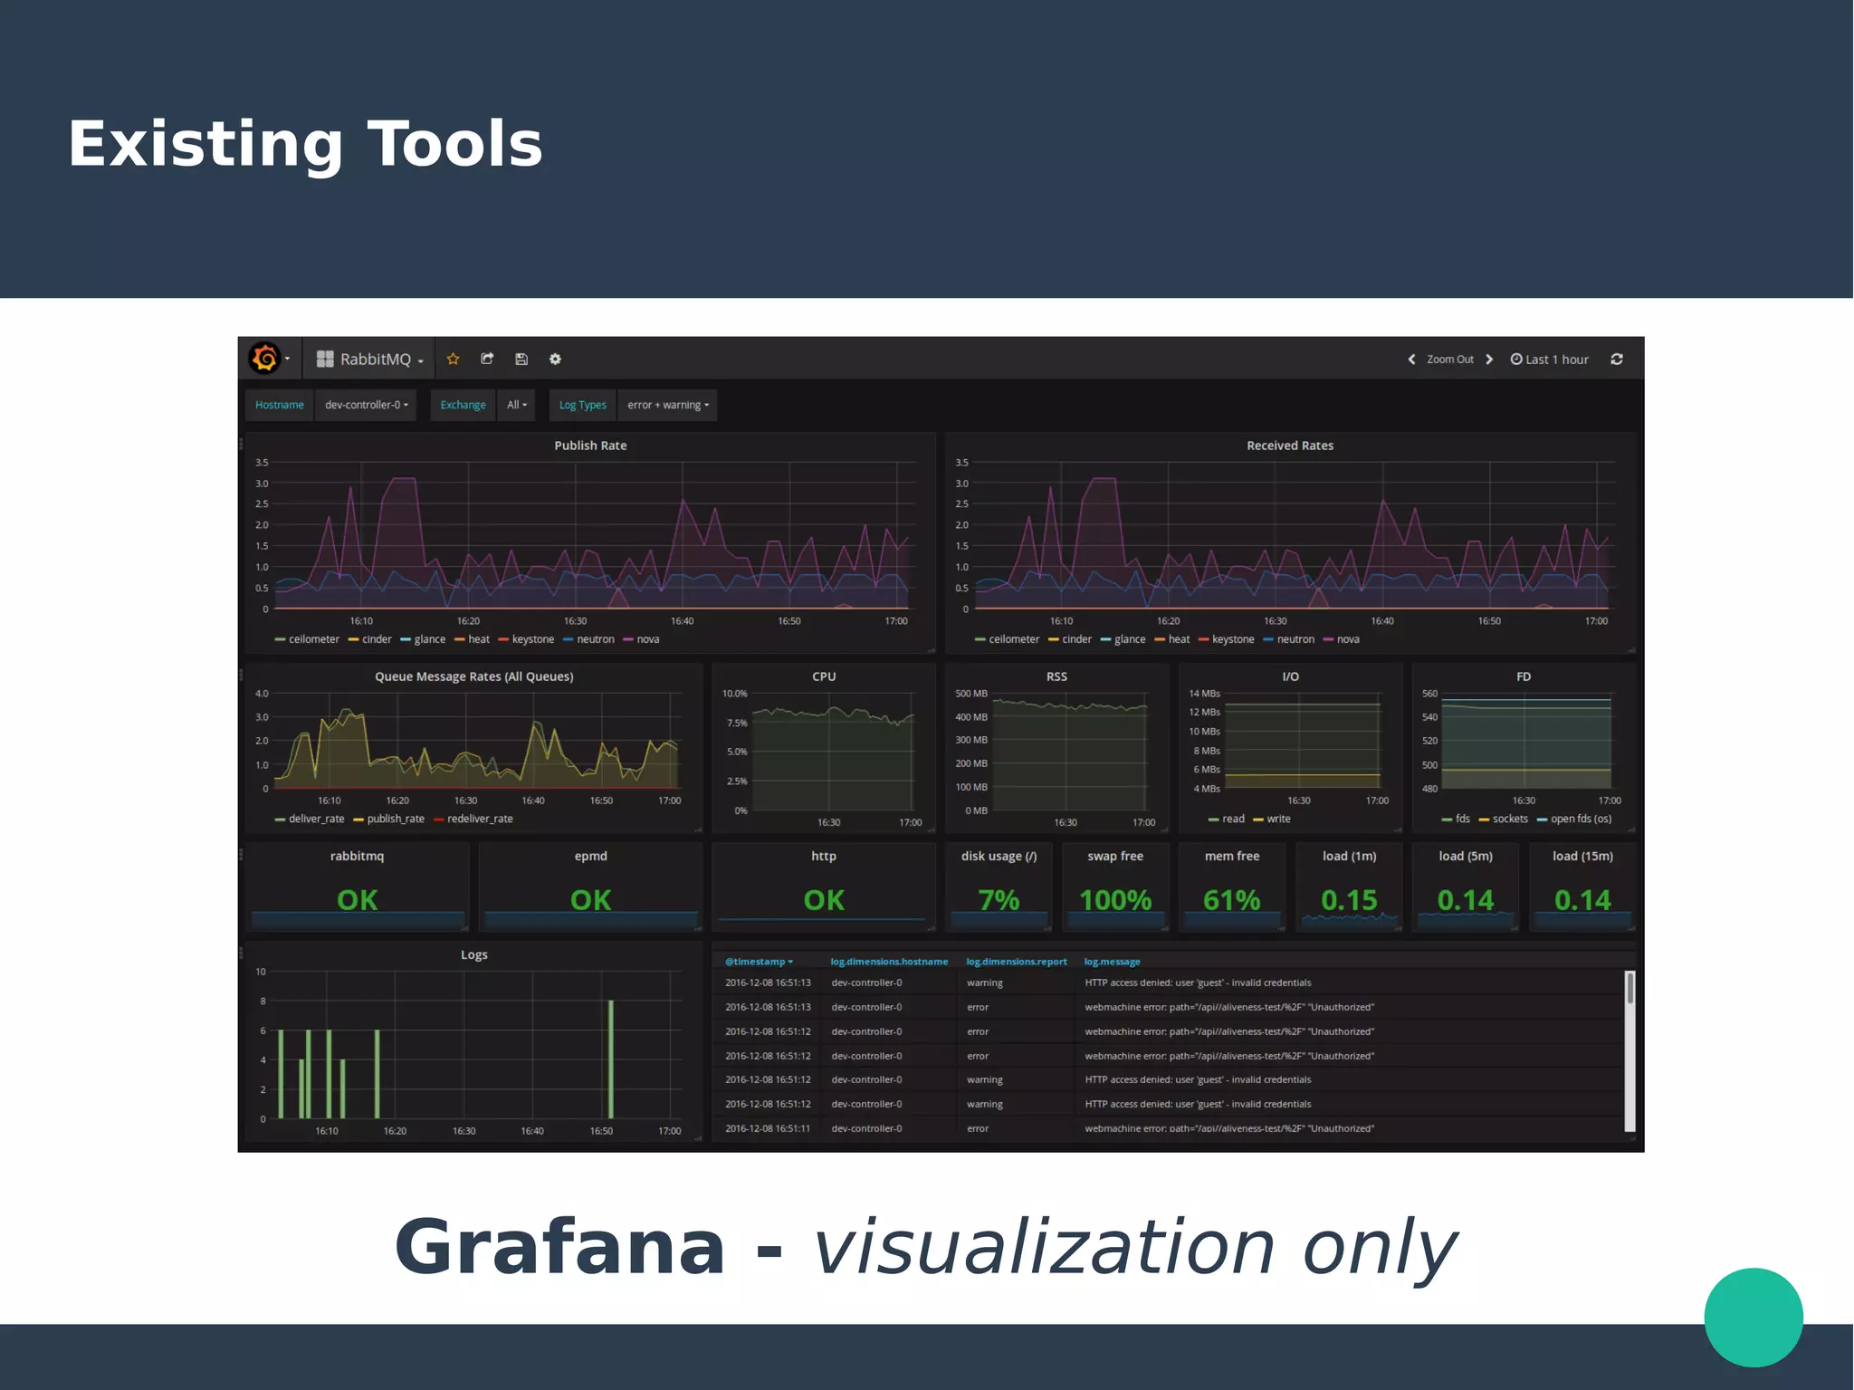
Task: Select the 16:51:11 error log row
Action: click(x=1168, y=1128)
